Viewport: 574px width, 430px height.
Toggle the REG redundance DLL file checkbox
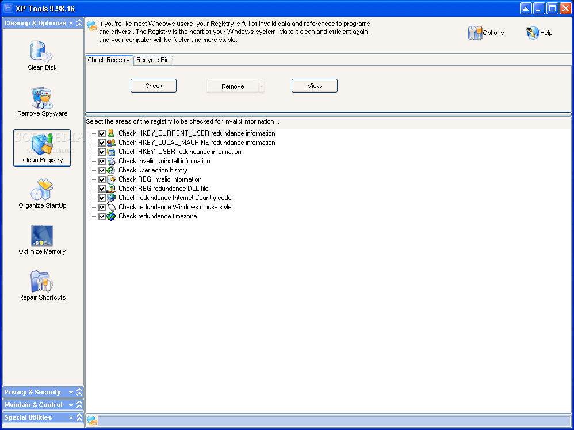click(102, 189)
